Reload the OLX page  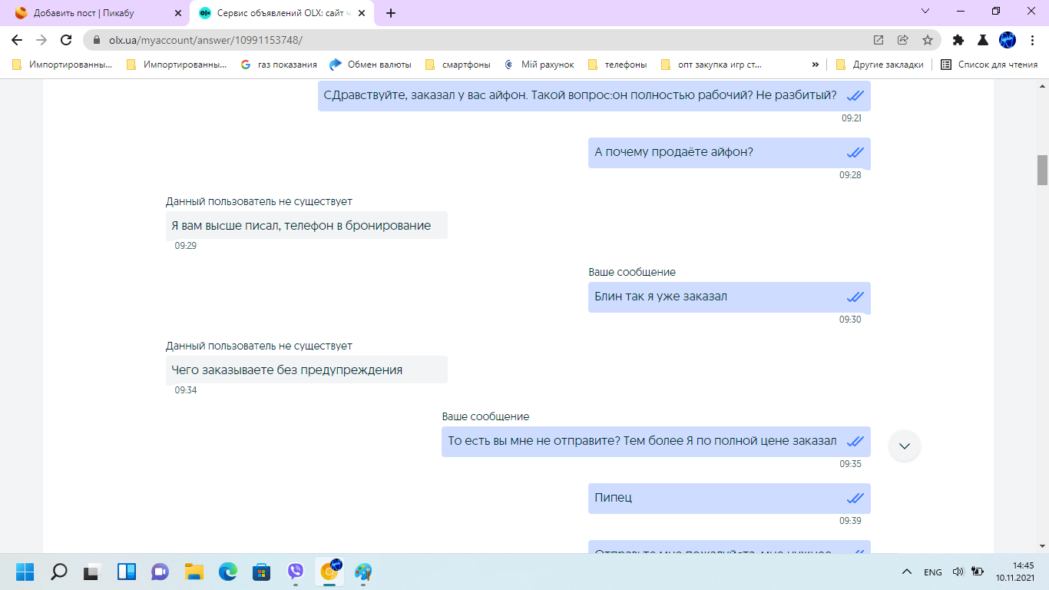(66, 40)
